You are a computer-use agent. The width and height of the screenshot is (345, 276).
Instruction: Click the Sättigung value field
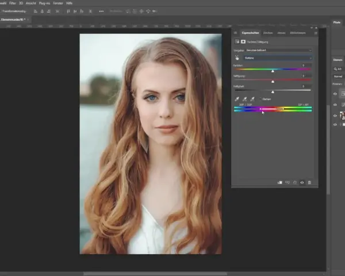click(306, 76)
